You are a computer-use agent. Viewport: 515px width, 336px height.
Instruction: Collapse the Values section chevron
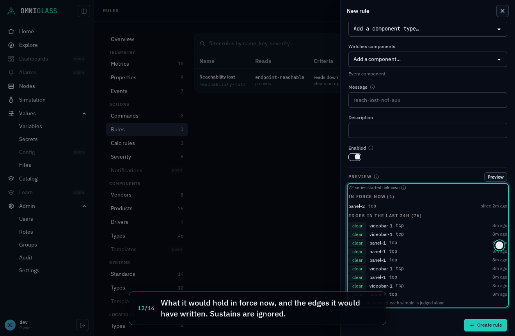84,113
